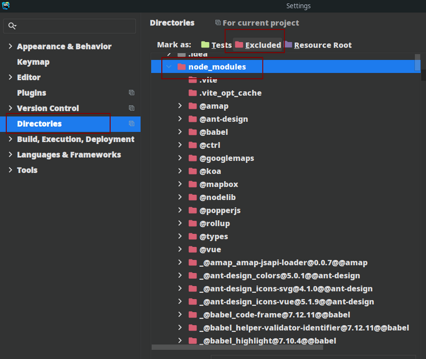Expand the Editor settings group
This screenshot has height=359, width=426.
pos(10,77)
